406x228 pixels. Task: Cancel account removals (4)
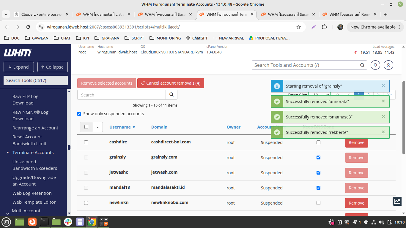coord(171,83)
